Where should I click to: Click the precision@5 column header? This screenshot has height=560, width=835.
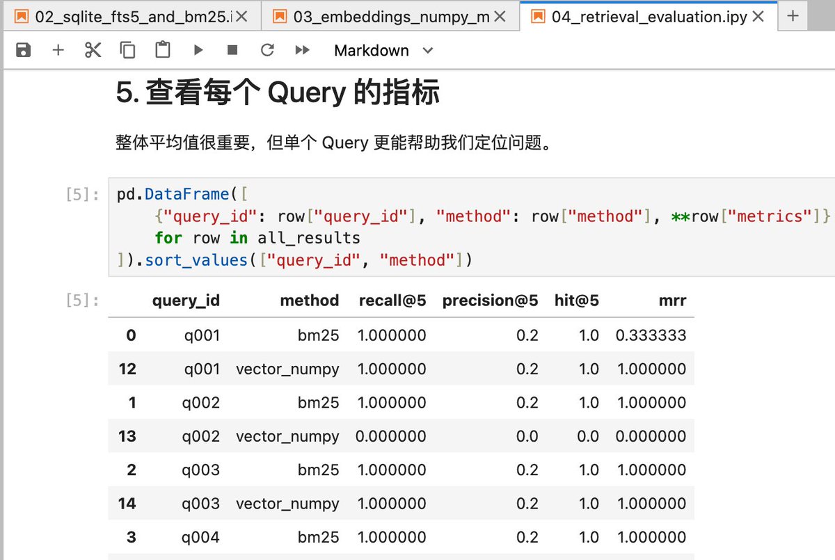pyautogui.click(x=491, y=301)
